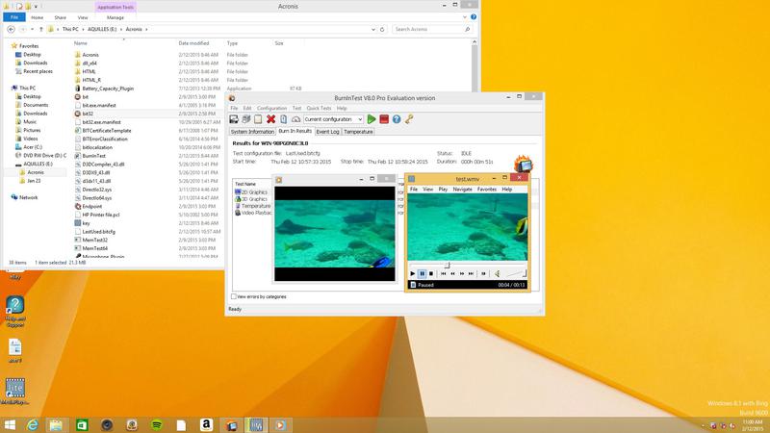
Task: Click the Search Acronis input field
Action: point(431,30)
